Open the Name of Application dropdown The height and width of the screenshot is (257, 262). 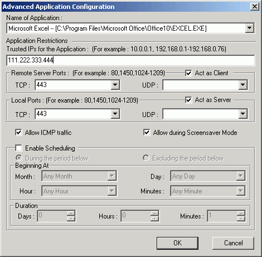tap(249, 28)
